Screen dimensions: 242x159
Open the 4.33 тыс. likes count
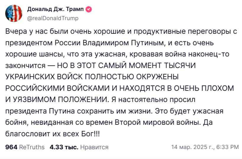pyautogui.click(x=64, y=147)
